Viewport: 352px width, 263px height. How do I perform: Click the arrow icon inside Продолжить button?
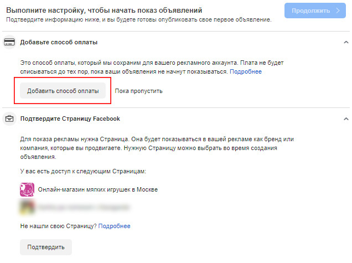pyautogui.click(x=338, y=11)
